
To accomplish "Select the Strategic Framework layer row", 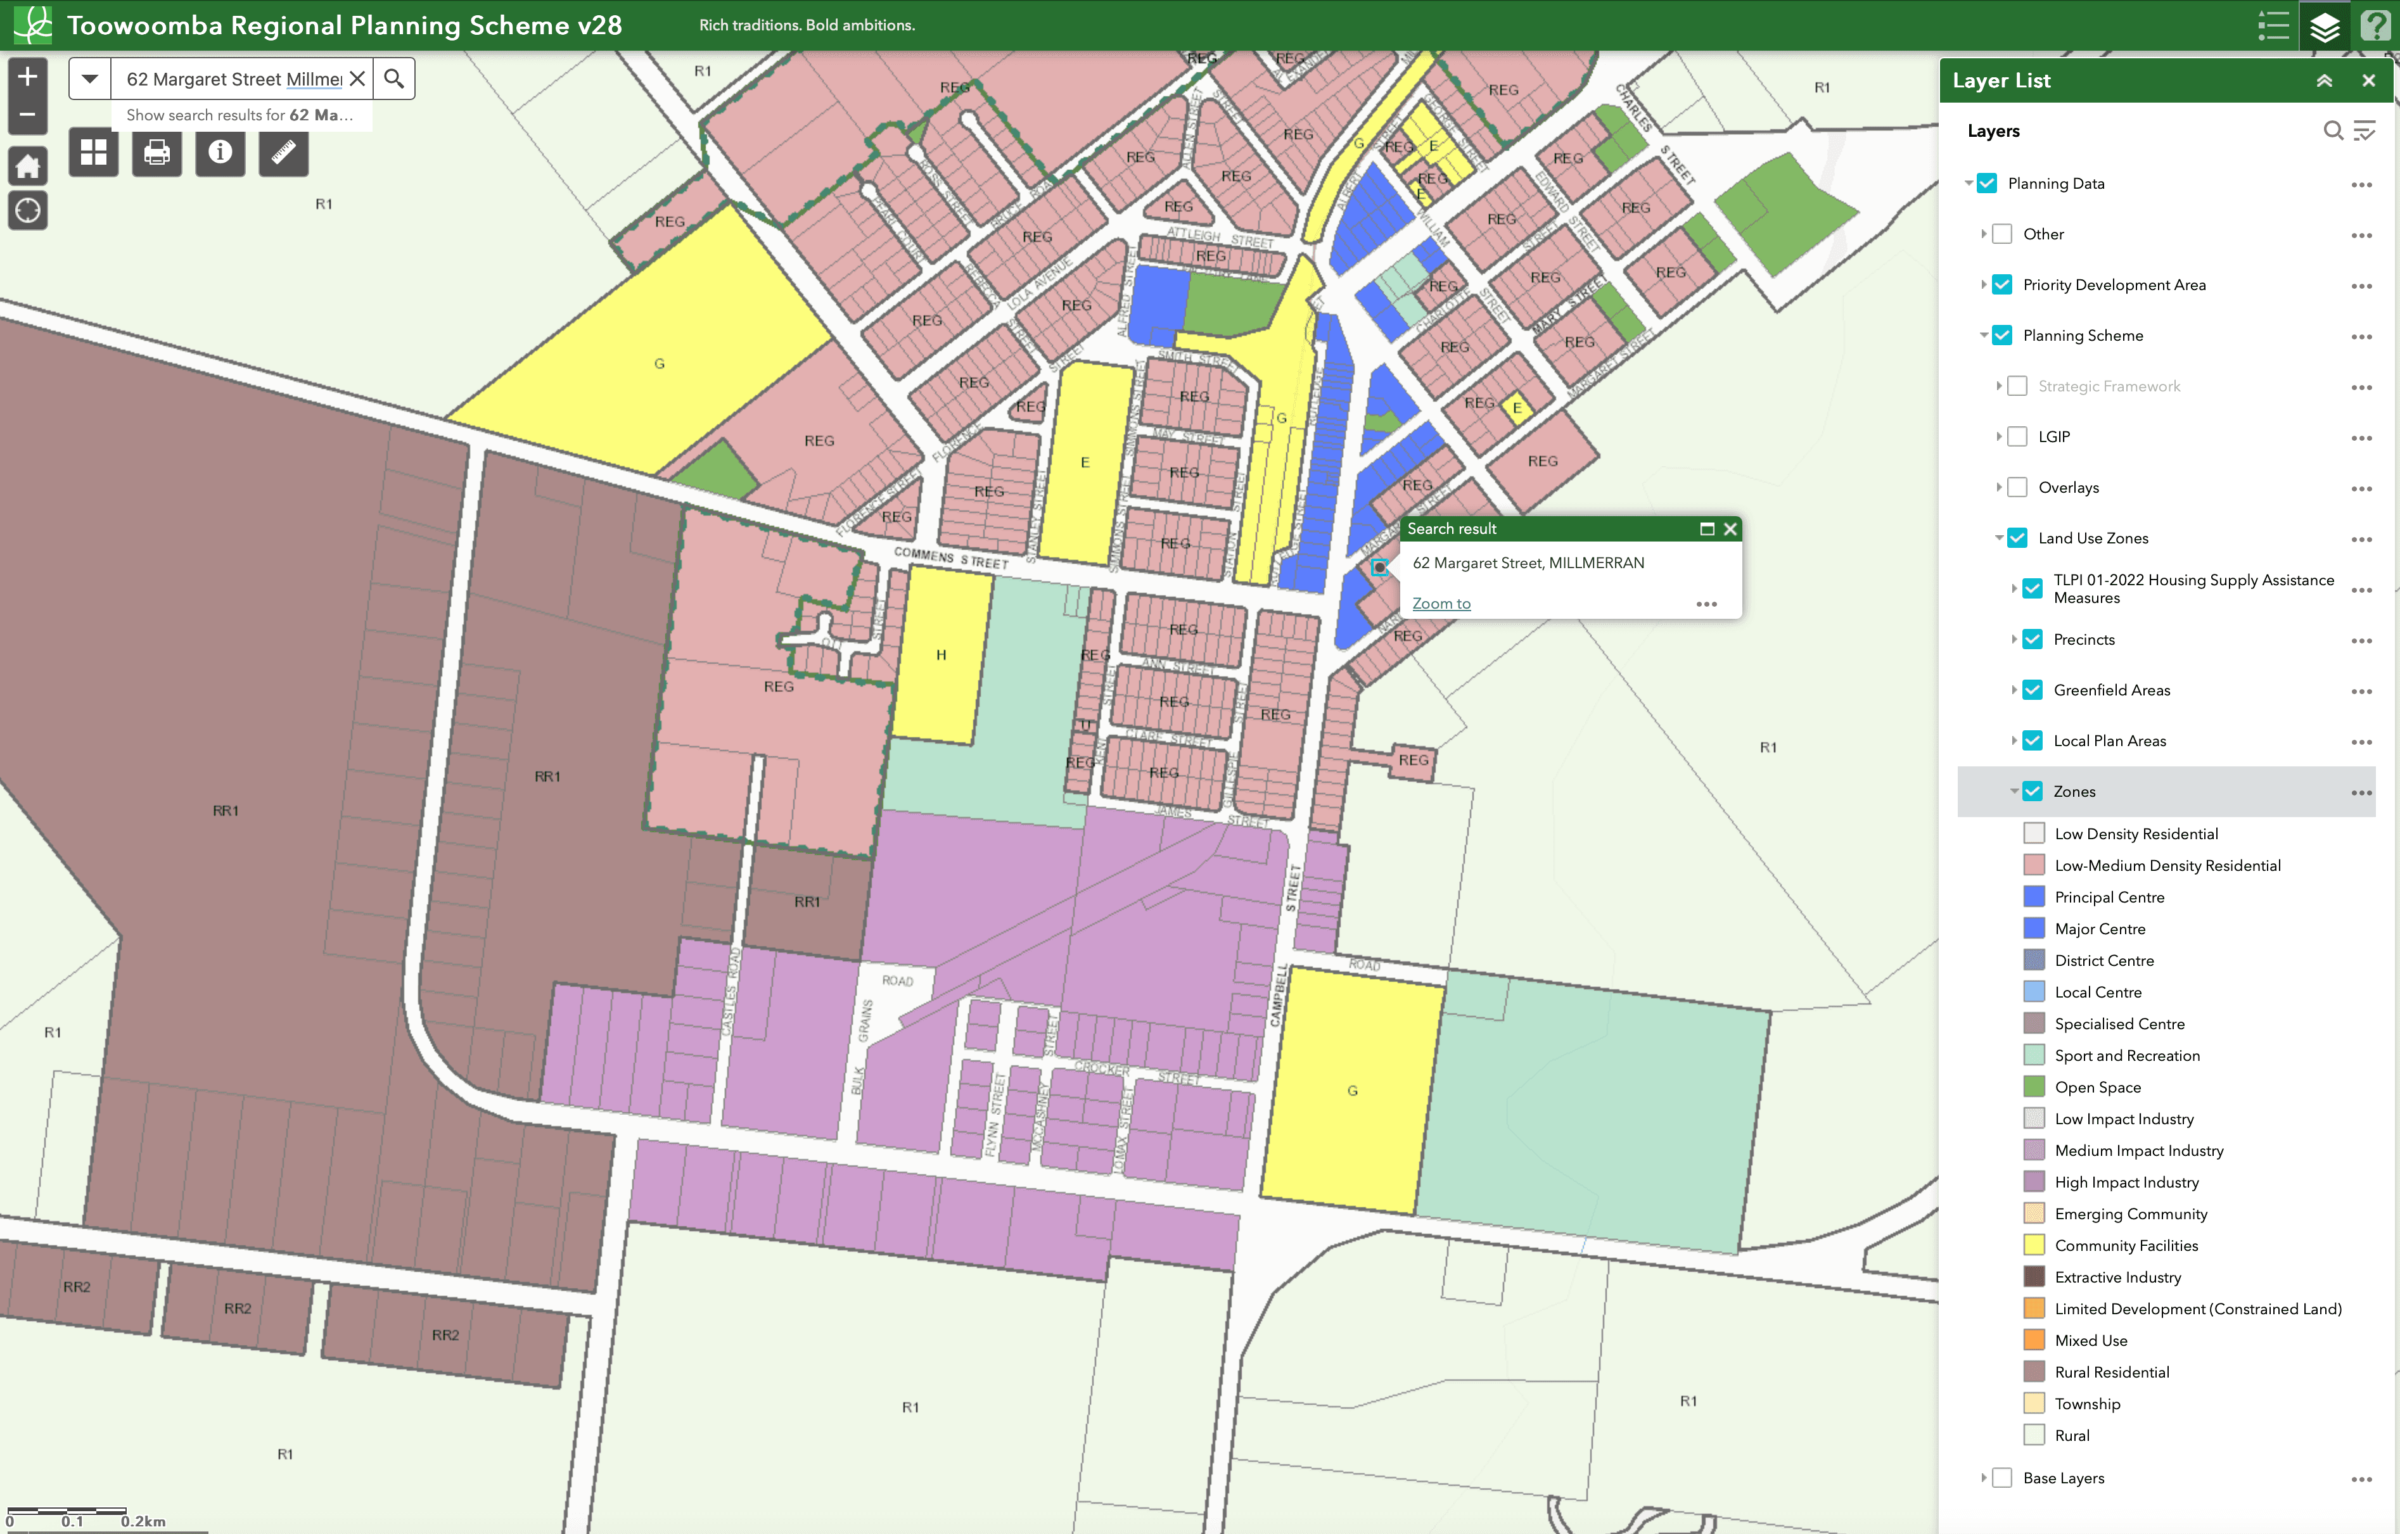I will (2166, 386).
